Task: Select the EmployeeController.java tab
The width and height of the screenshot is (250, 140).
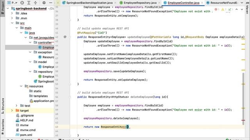Action: pyautogui.click(x=183, y=3)
